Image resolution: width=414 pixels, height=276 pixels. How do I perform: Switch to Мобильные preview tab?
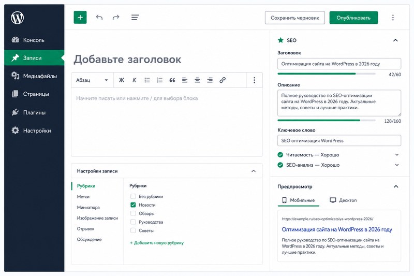pyautogui.click(x=299, y=200)
